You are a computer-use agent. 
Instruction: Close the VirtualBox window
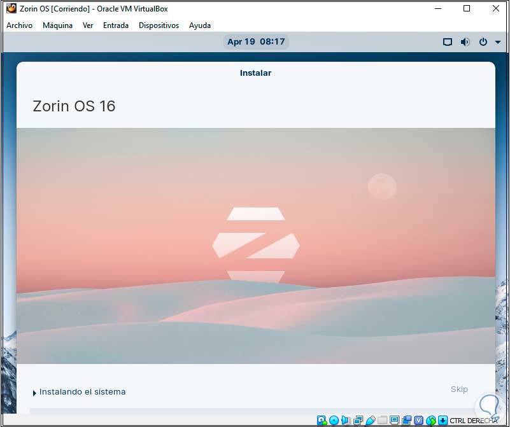pyautogui.click(x=496, y=8)
